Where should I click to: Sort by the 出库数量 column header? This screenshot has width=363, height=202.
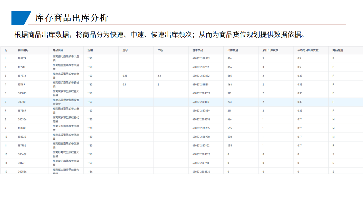233,50
